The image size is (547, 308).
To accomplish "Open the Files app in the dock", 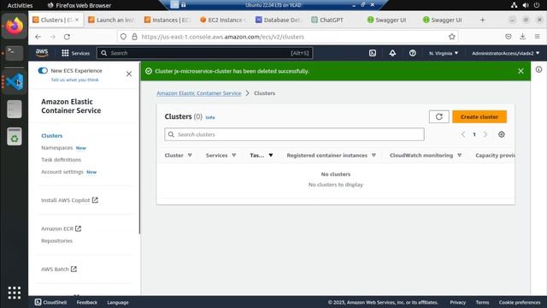I will 15,109.
